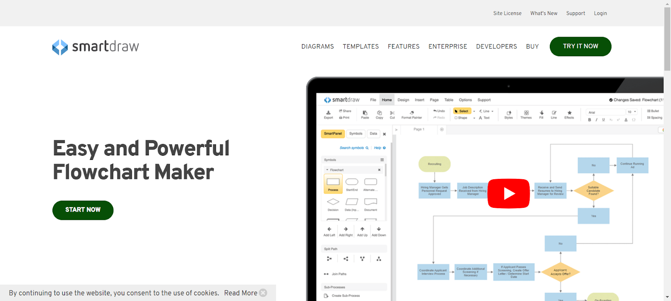This screenshot has width=671, height=301.
Task: Switch to the Data tab in the preview
Action: (373, 133)
